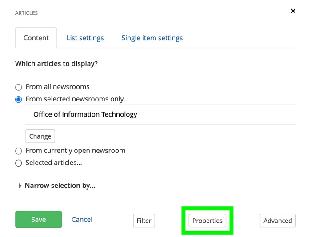
Task: Open the Filter options button
Action: point(144,221)
